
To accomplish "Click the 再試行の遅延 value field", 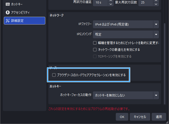I will [101, 2].
